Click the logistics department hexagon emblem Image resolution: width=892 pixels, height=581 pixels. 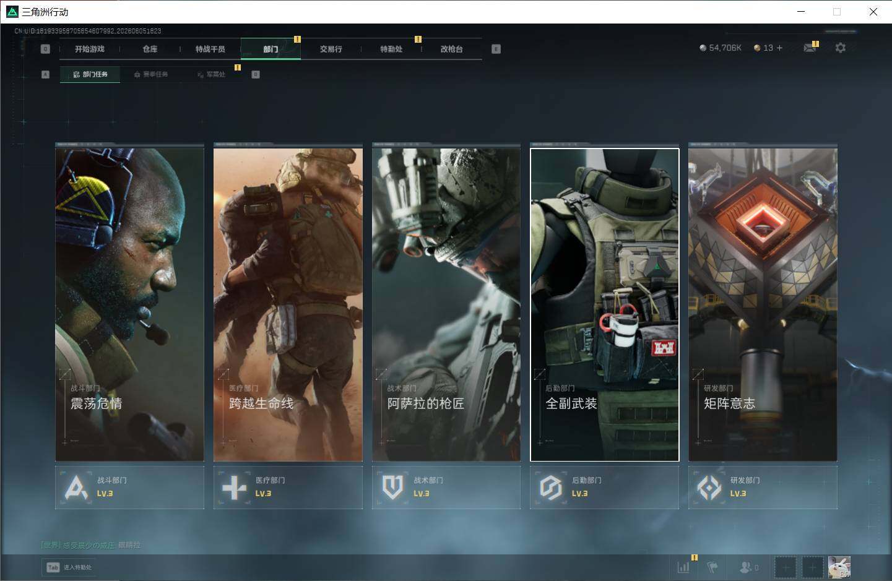pyautogui.click(x=550, y=488)
